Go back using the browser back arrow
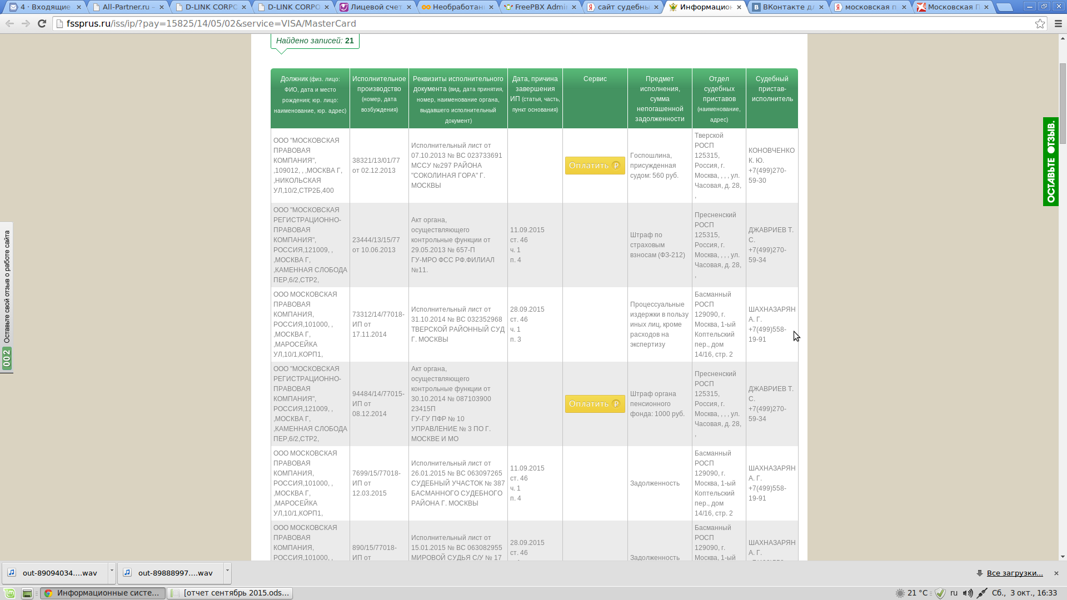 click(x=9, y=23)
